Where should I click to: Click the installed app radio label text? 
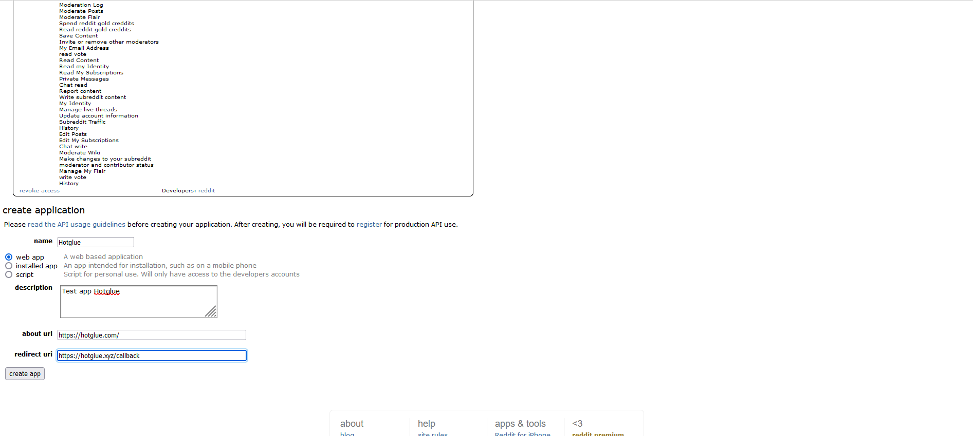(x=36, y=266)
